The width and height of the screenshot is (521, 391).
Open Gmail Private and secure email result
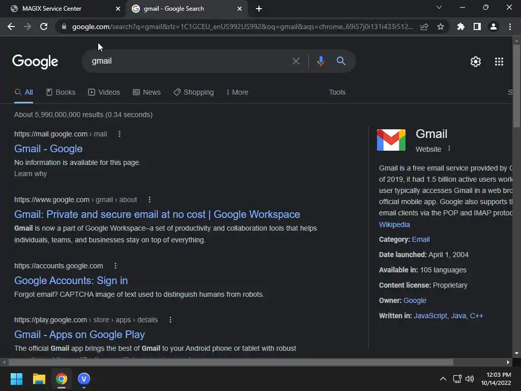coord(157,214)
